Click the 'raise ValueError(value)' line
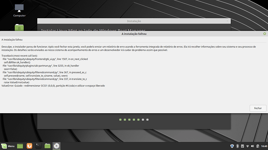 (17, 82)
